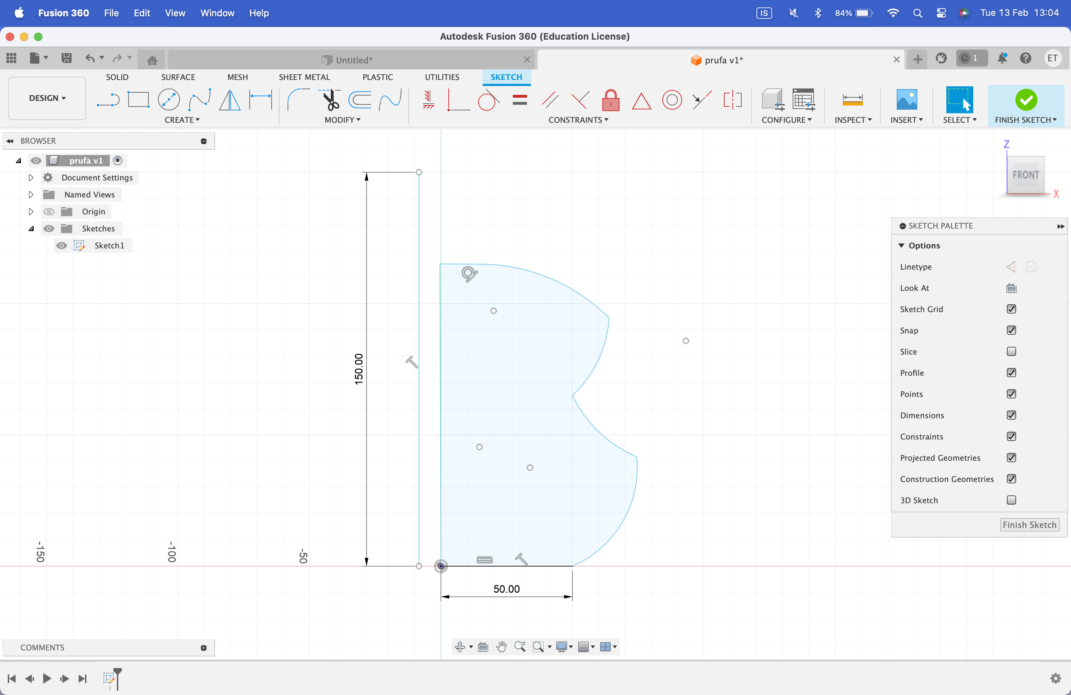Image resolution: width=1071 pixels, height=695 pixels.
Task: Toggle the Dimensions checkbox
Action: click(x=1011, y=415)
